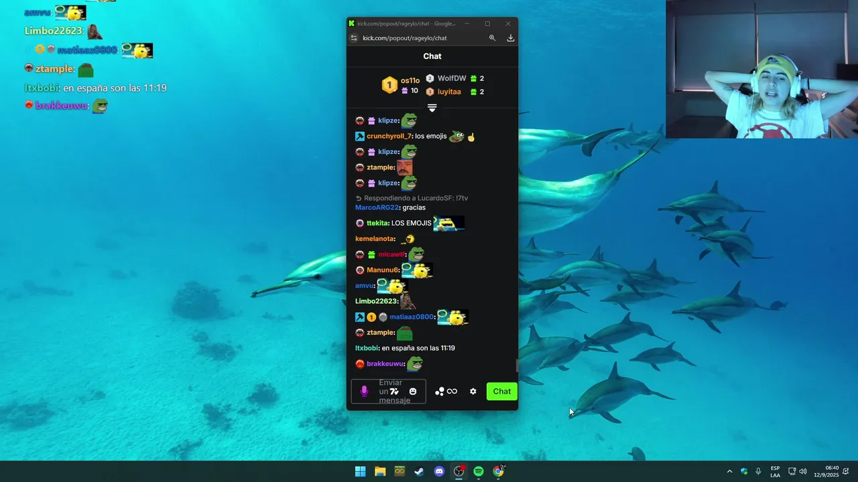
Task: Click username brakkeuwu in the chat window
Action: pyautogui.click(x=385, y=364)
